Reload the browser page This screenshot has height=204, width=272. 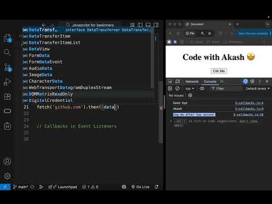(178, 33)
